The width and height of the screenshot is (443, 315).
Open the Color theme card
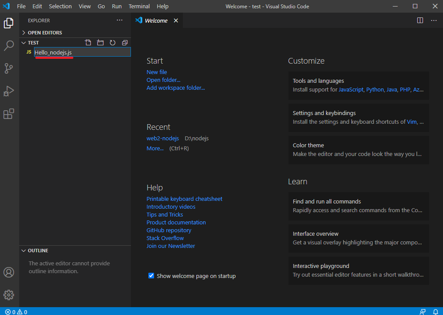pyautogui.click(x=358, y=150)
